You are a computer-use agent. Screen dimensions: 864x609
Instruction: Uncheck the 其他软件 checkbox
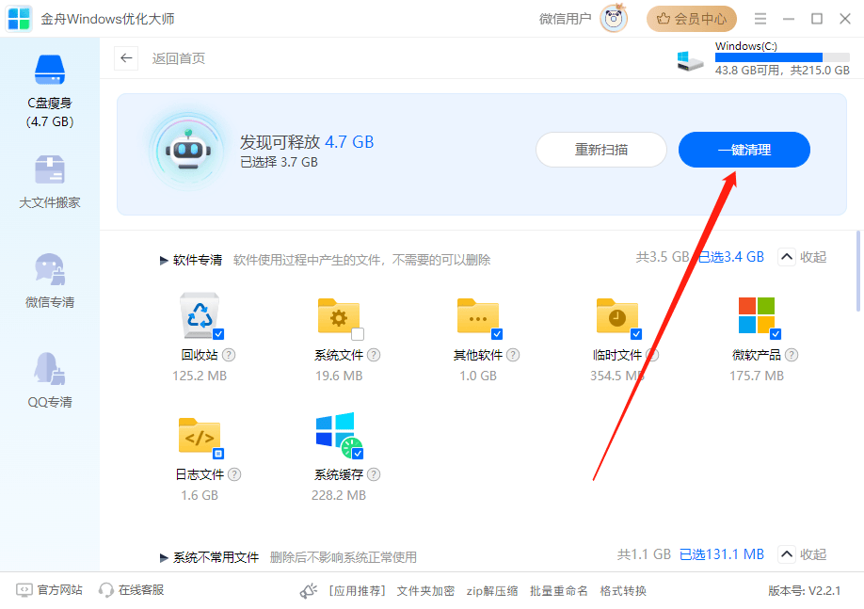point(497,334)
